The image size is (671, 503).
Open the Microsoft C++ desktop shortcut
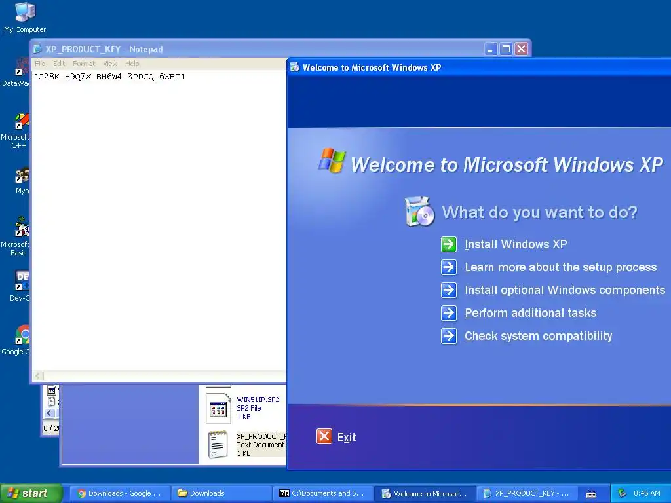tap(22, 121)
